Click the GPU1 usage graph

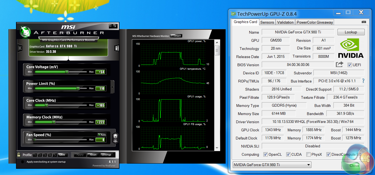(x=173, y=110)
